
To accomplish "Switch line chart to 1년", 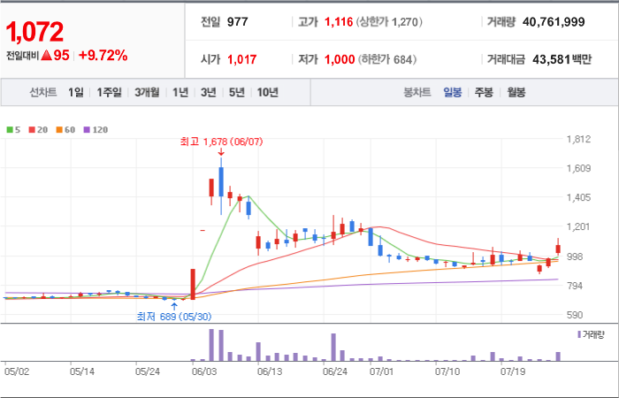I will [180, 92].
